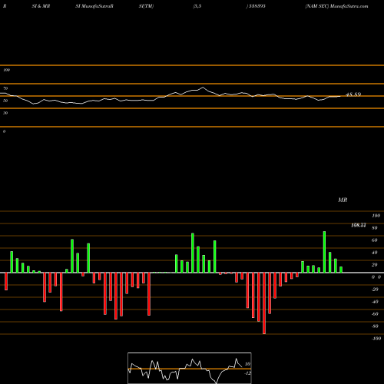Viewport: 384px width, 384px height.
Task: Click the 30 label on the RSI axis
Action: pyautogui.click(x=5, y=113)
